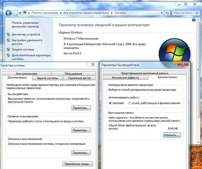Click Система breadcrumb segment
This screenshot has height=169, width=202.
[120, 13]
